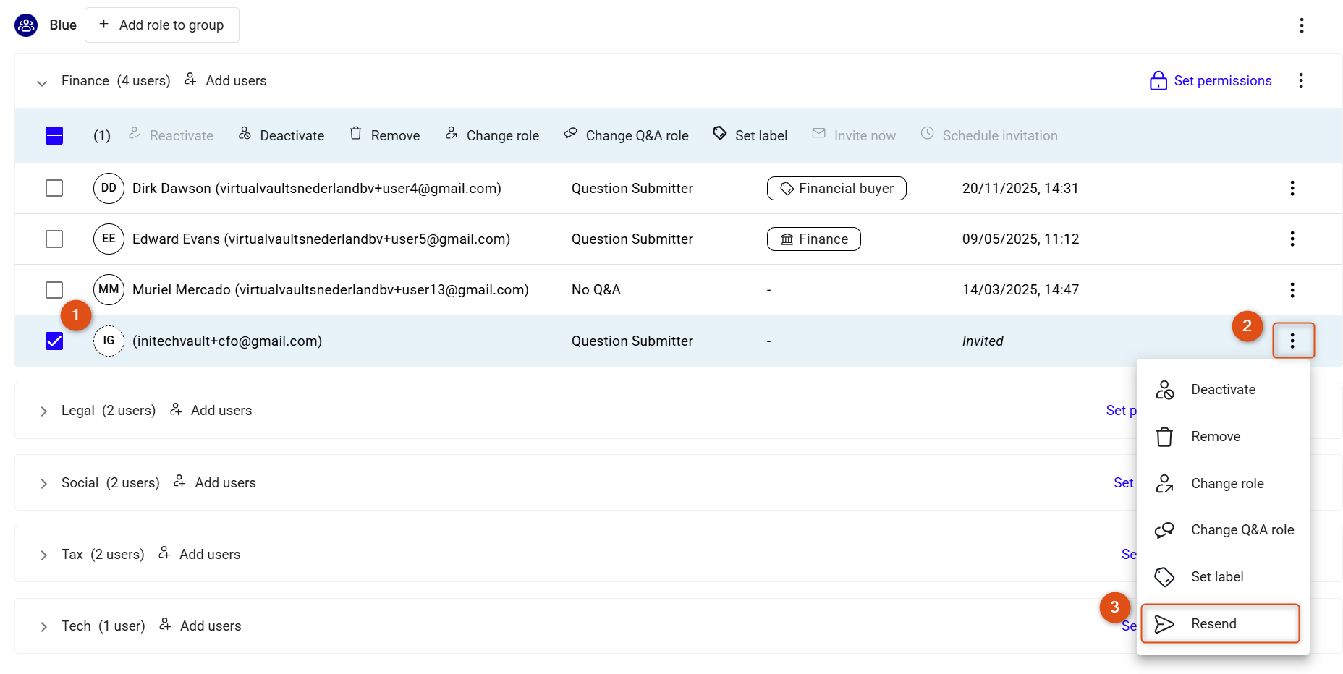Click the Remove trash icon in the bulk toolbar
Viewport: 1343px width, 674px height.
(x=355, y=134)
